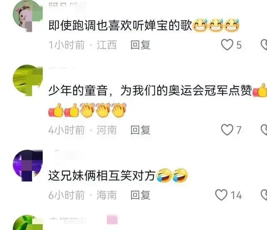Click dislike icon on the 江西 comment
Screen dimensions: 267x230
pyautogui.click(x=264, y=45)
